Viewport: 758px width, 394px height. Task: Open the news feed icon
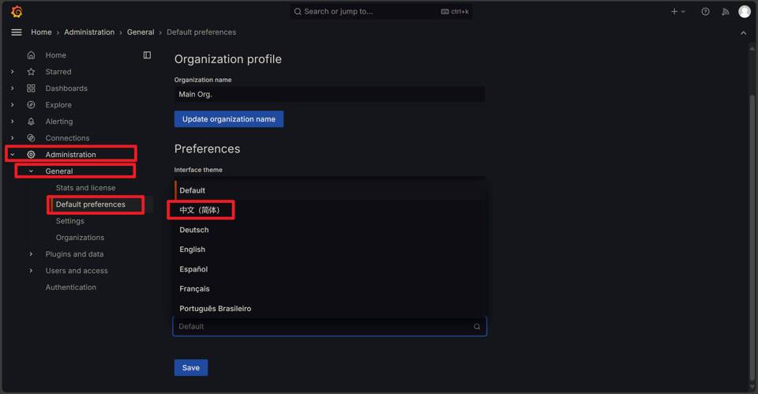[725, 12]
